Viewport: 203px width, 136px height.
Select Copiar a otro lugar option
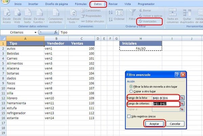click(131, 91)
